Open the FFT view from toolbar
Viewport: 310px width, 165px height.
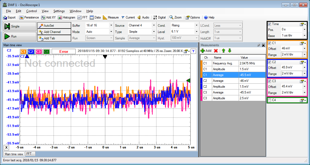click(82, 17)
